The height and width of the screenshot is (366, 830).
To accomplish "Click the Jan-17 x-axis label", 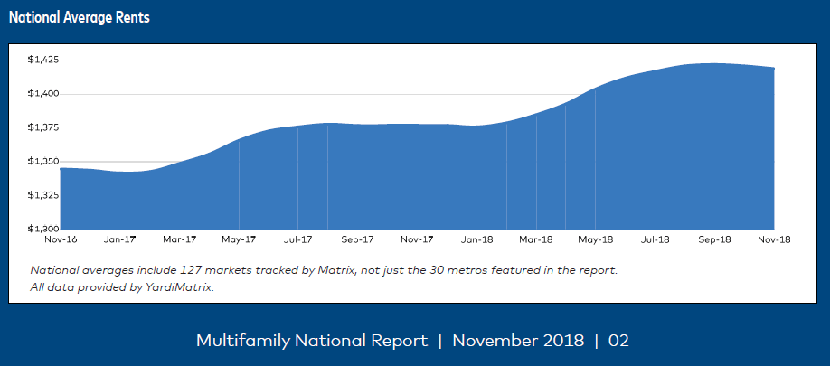I will (119, 240).
